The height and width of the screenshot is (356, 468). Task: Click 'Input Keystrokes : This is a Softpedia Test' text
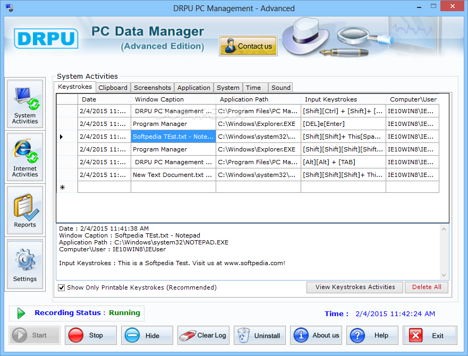(172, 263)
